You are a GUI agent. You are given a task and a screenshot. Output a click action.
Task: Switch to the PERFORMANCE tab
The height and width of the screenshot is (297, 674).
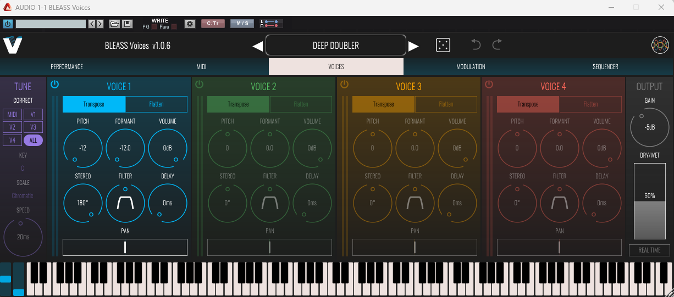coord(67,66)
